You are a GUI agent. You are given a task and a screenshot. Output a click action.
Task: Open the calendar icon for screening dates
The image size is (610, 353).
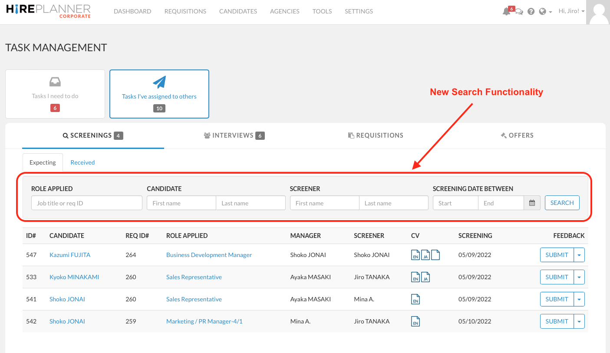click(x=532, y=202)
